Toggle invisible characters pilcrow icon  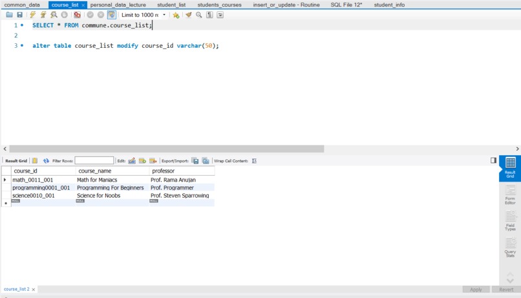209,15
